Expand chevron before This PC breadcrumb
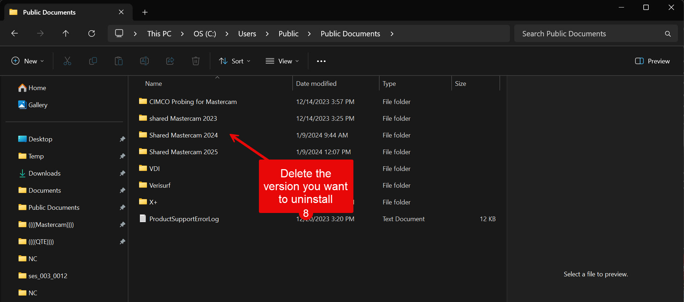 [135, 34]
